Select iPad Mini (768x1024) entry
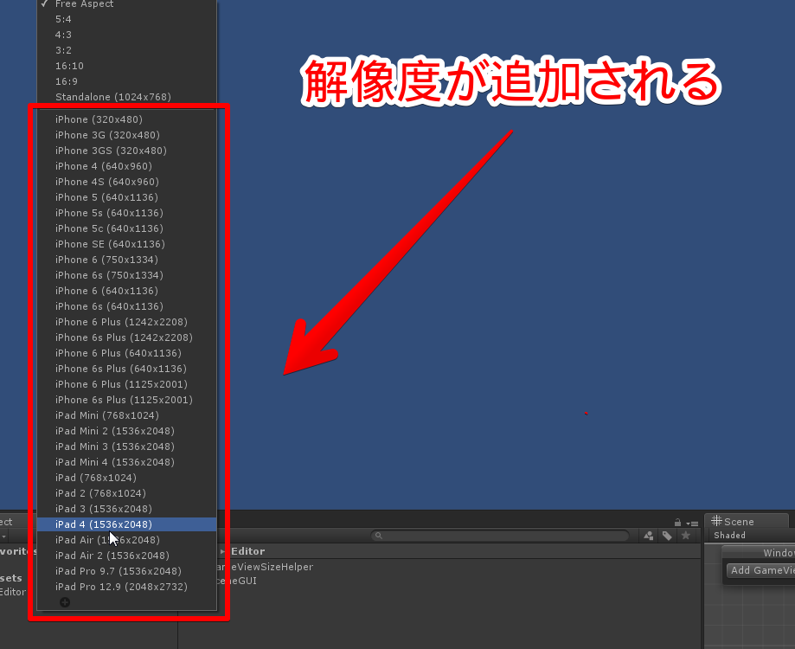This screenshot has height=649, width=795. click(x=127, y=415)
